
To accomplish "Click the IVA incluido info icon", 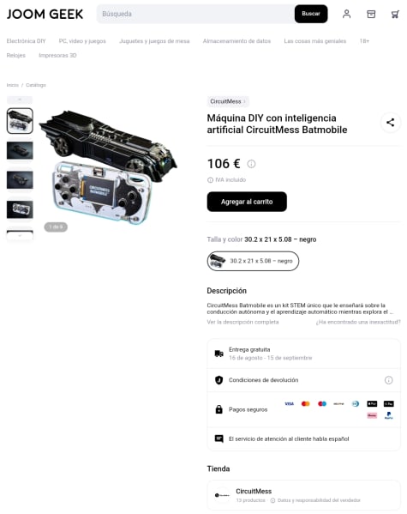I will tap(210, 180).
